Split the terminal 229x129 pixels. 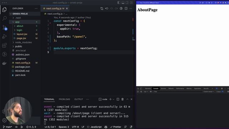coord(118,99)
